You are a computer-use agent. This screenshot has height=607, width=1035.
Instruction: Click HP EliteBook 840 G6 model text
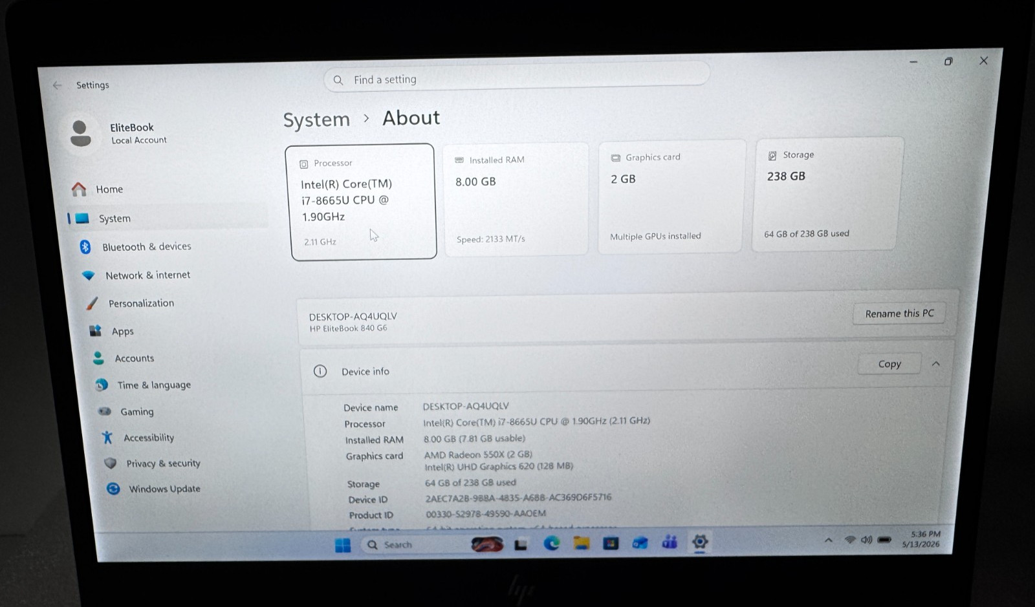coord(348,328)
